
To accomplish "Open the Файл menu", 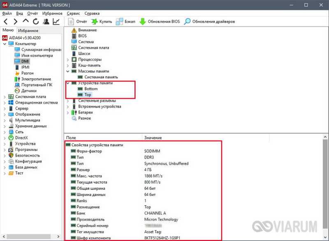I will coord(7,14).
